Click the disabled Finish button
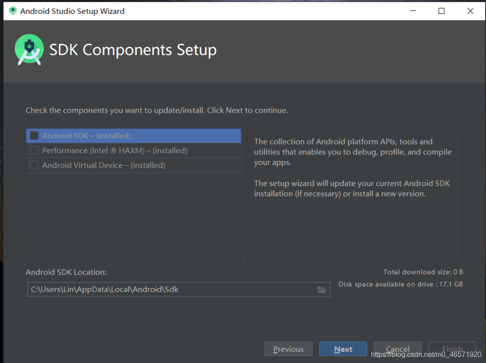 click(x=452, y=349)
